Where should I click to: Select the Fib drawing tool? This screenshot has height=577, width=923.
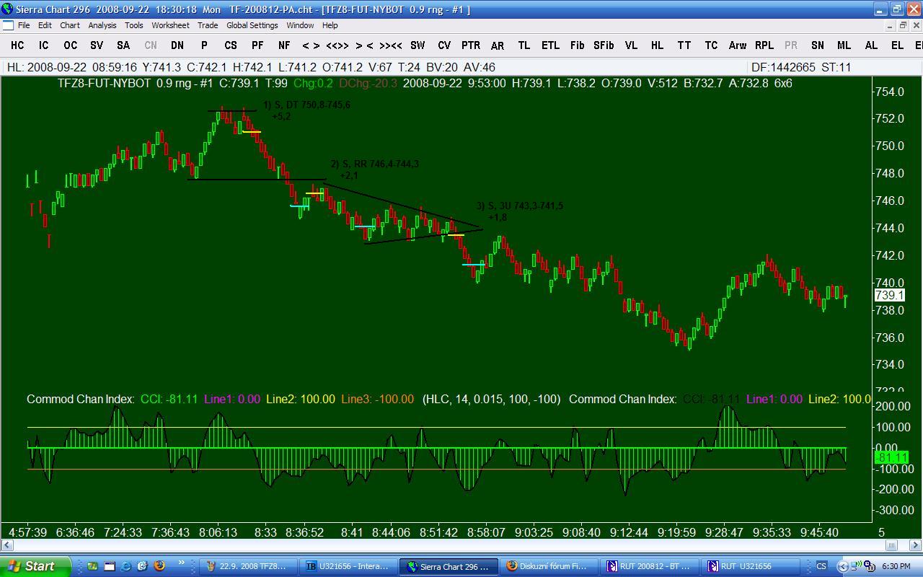click(x=577, y=45)
